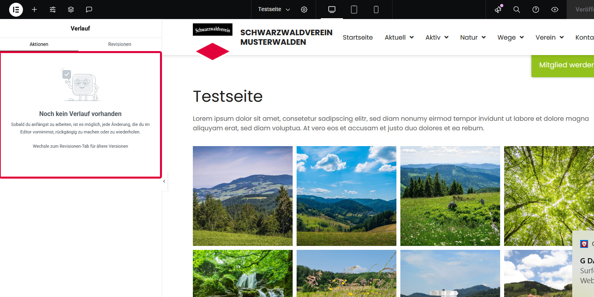Open the Kontakt menu item
The image size is (594, 297).
point(585,37)
